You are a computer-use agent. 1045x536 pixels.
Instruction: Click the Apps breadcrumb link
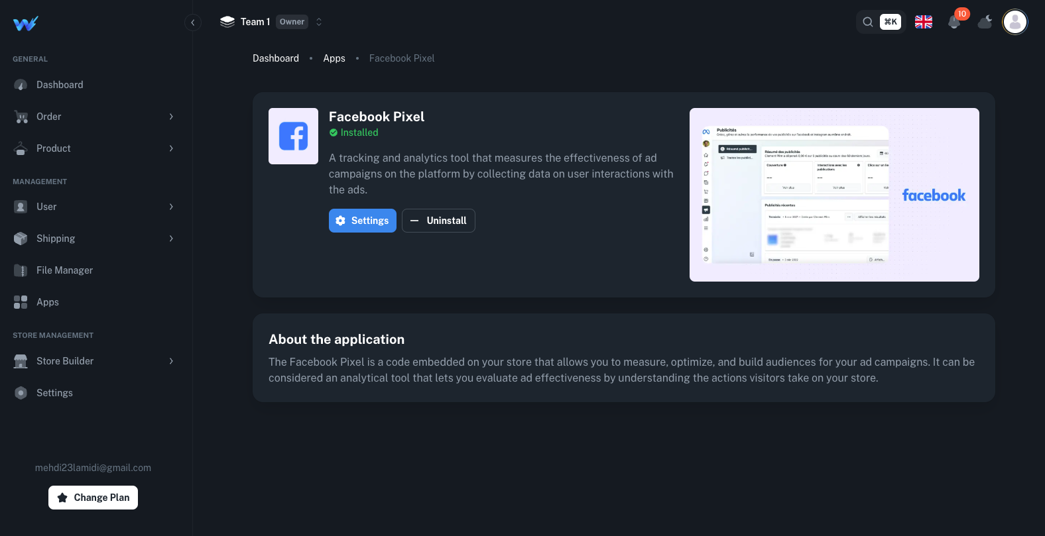coord(334,58)
